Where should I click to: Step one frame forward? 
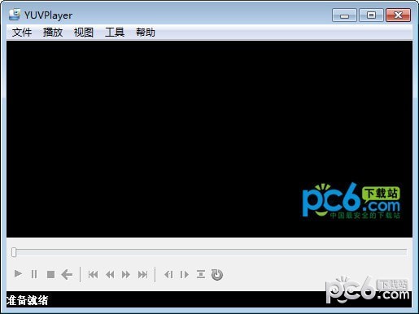[x=185, y=275]
